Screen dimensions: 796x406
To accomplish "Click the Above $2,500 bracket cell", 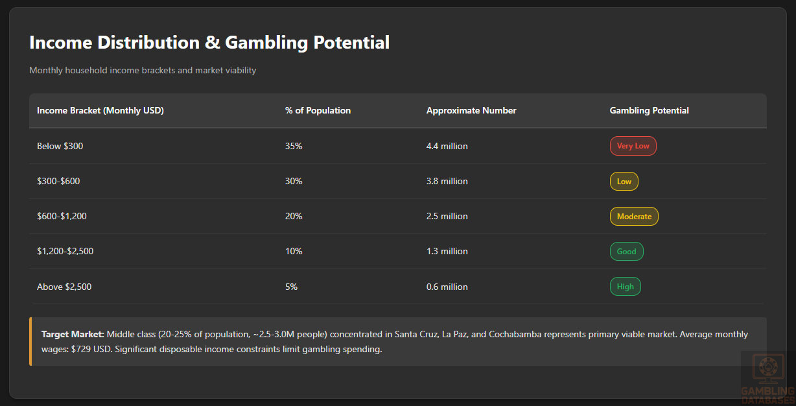I will (64, 287).
